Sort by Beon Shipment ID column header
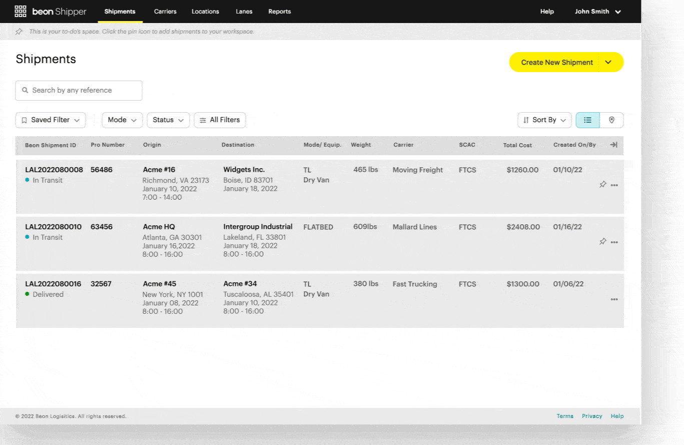 pyautogui.click(x=51, y=145)
